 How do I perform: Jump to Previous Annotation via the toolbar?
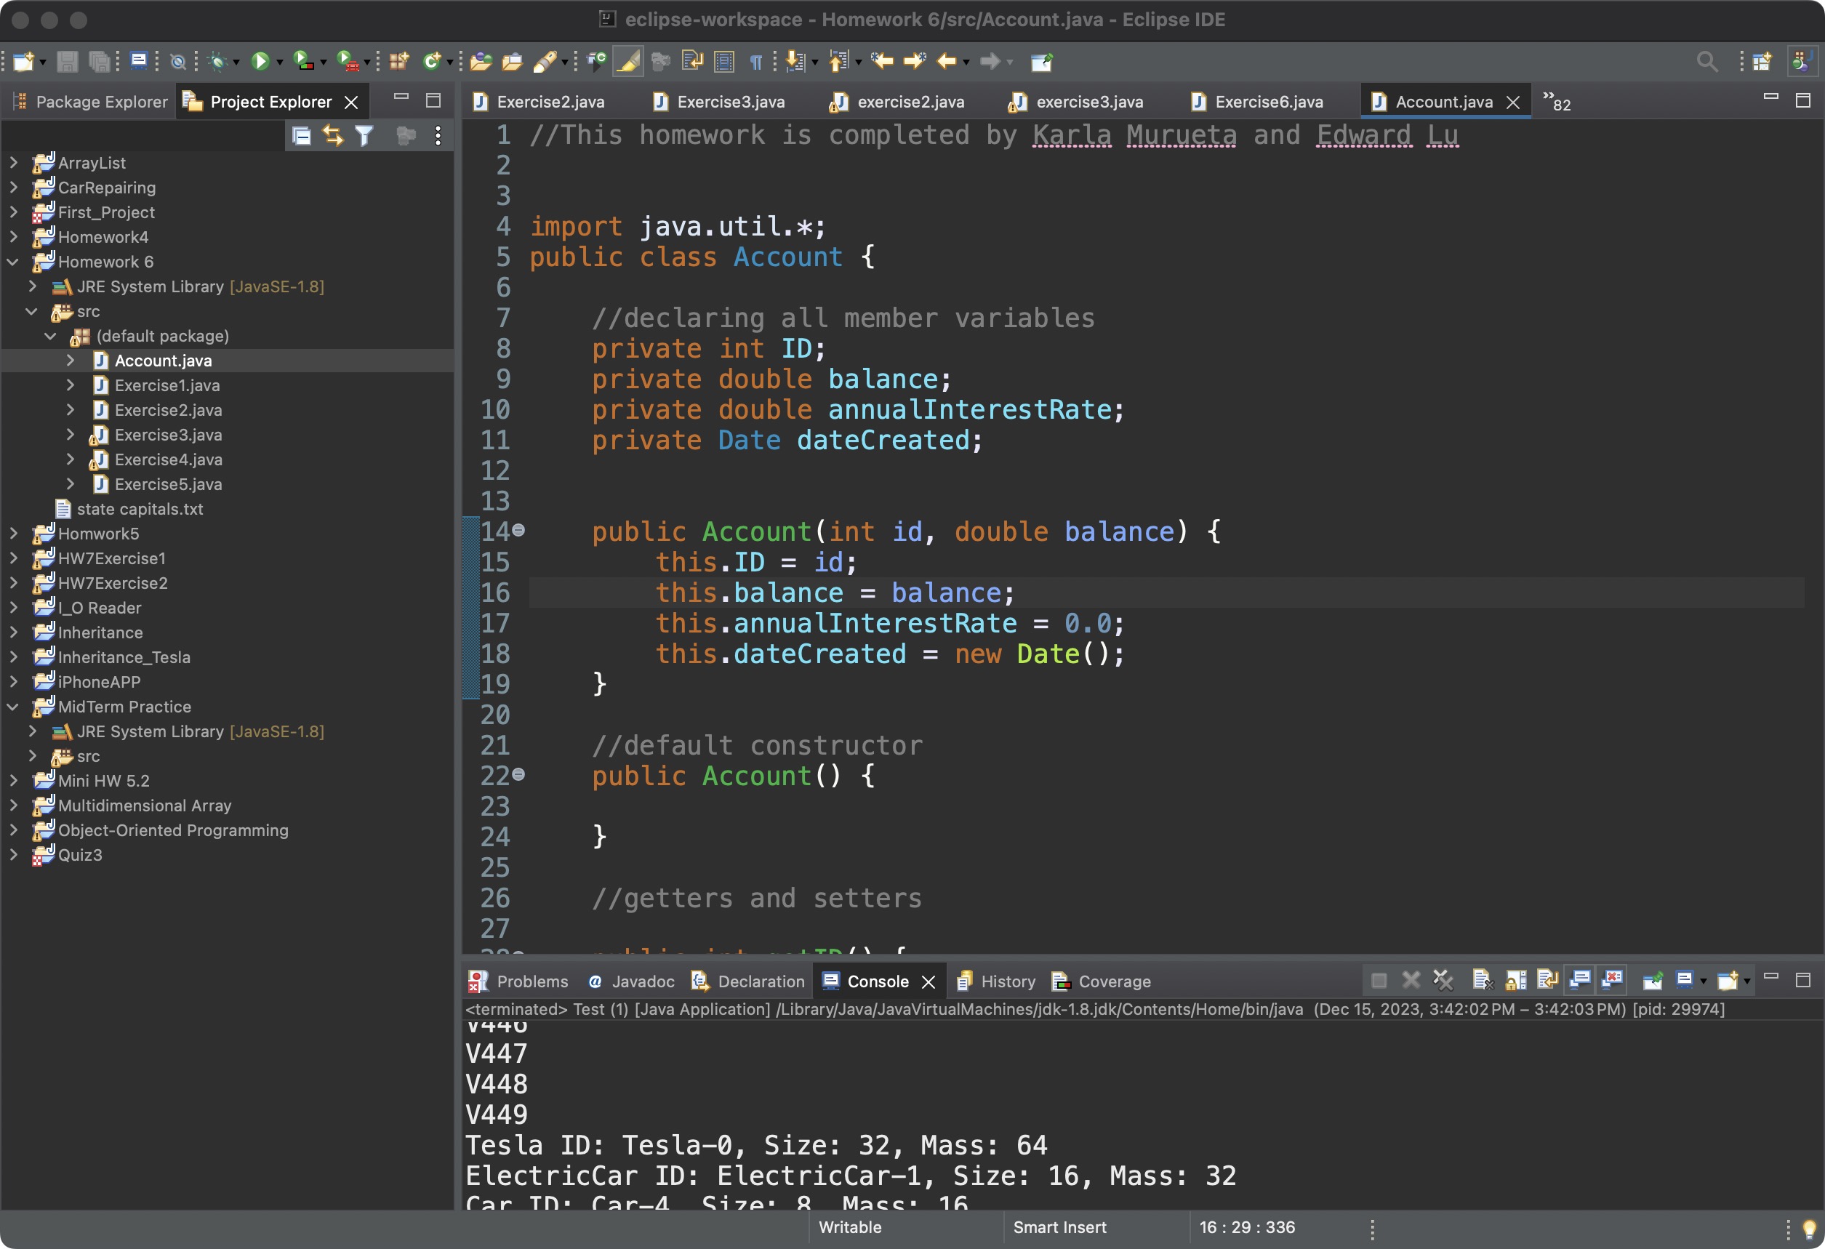pos(838,61)
